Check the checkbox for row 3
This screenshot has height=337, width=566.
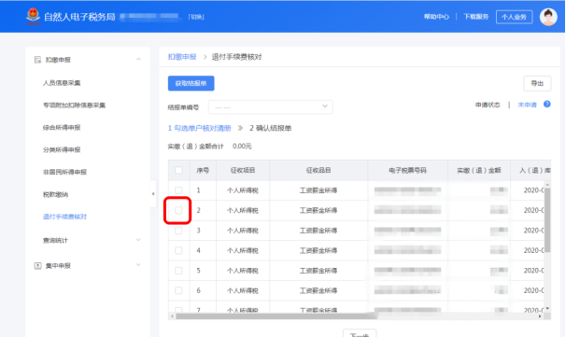[178, 231]
